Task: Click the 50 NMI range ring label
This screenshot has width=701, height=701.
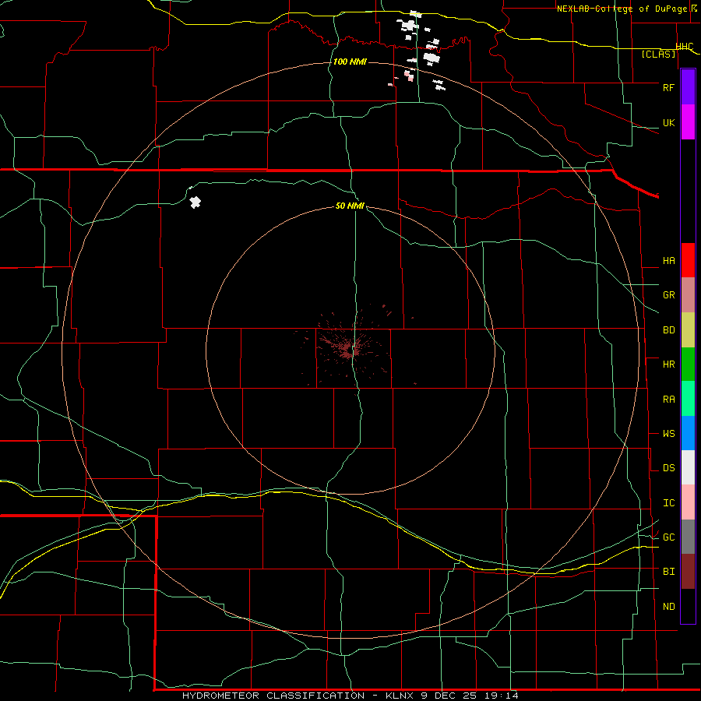Action: coord(350,206)
